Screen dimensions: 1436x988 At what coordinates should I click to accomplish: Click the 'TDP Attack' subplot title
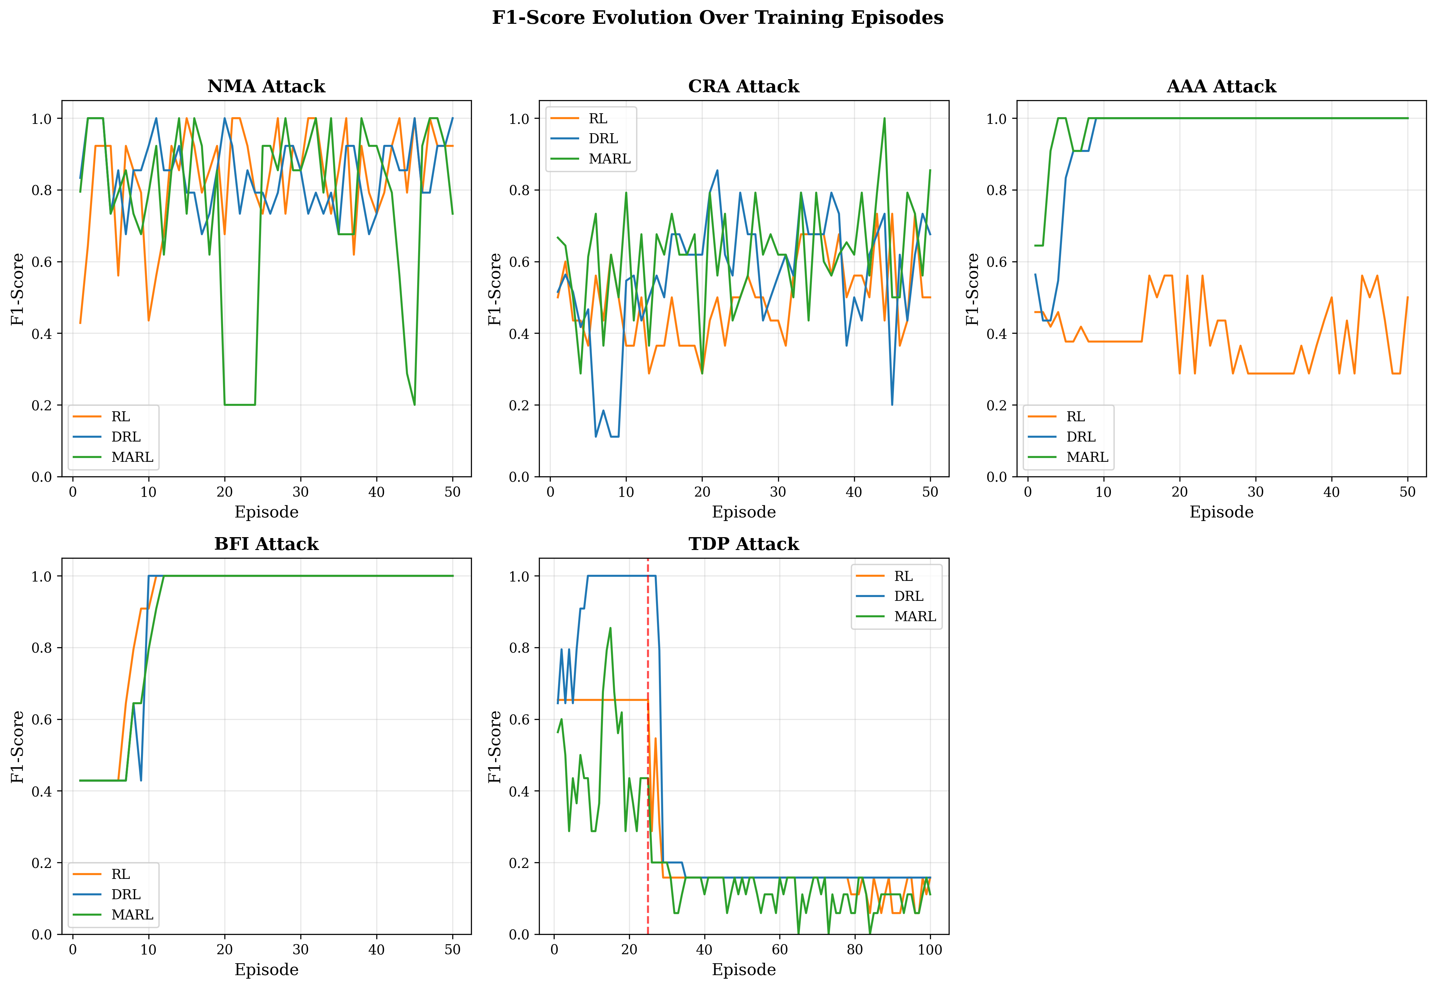pos(743,544)
